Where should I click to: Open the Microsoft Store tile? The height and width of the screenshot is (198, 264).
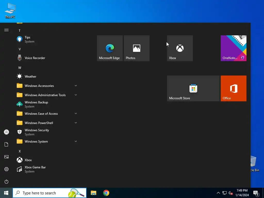193,88
